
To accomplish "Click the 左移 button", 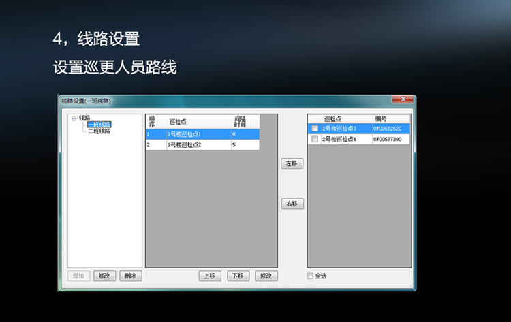I will coord(292,163).
